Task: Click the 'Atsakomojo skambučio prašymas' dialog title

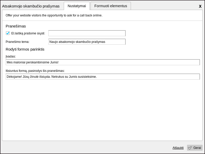Action: pyautogui.click(x=31, y=6)
